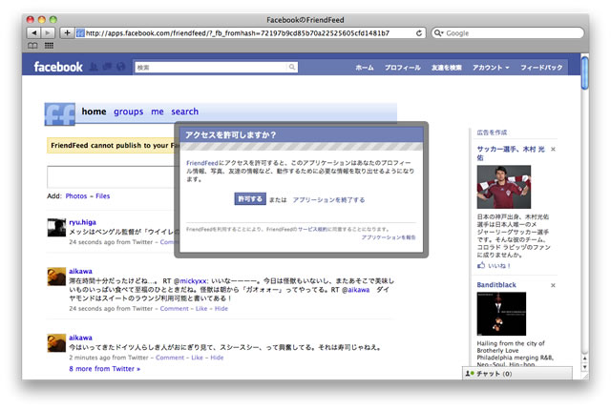
Task: Open the ホーム menu item
Action: (365, 68)
